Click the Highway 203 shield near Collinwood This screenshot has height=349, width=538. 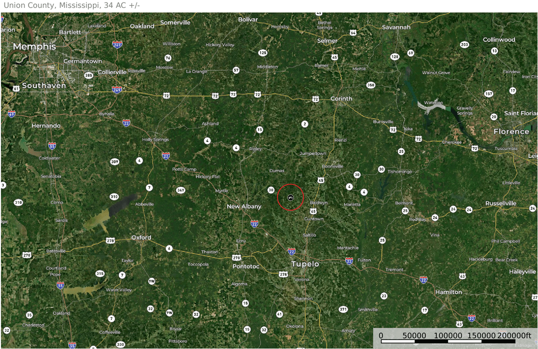coord(464,45)
